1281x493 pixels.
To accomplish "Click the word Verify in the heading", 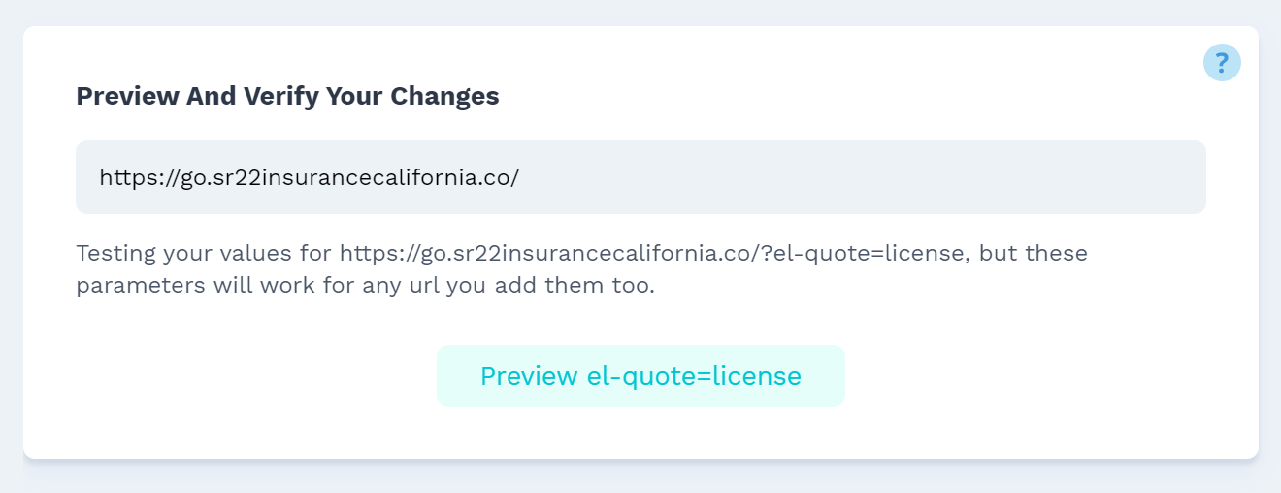I will [x=281, y=96].
